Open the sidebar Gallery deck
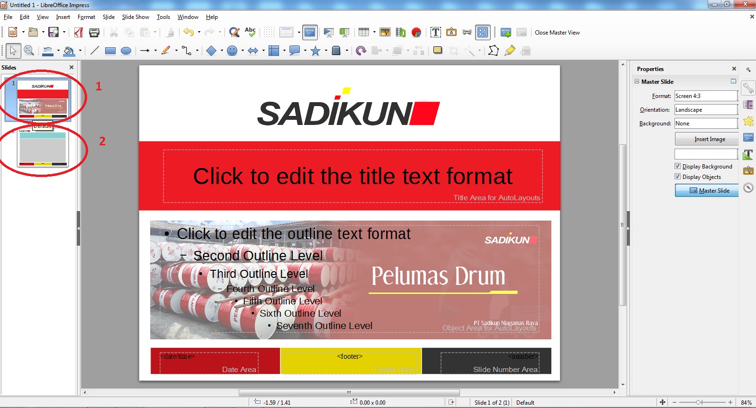Viewport: 756px width, 408px height. 748,170
